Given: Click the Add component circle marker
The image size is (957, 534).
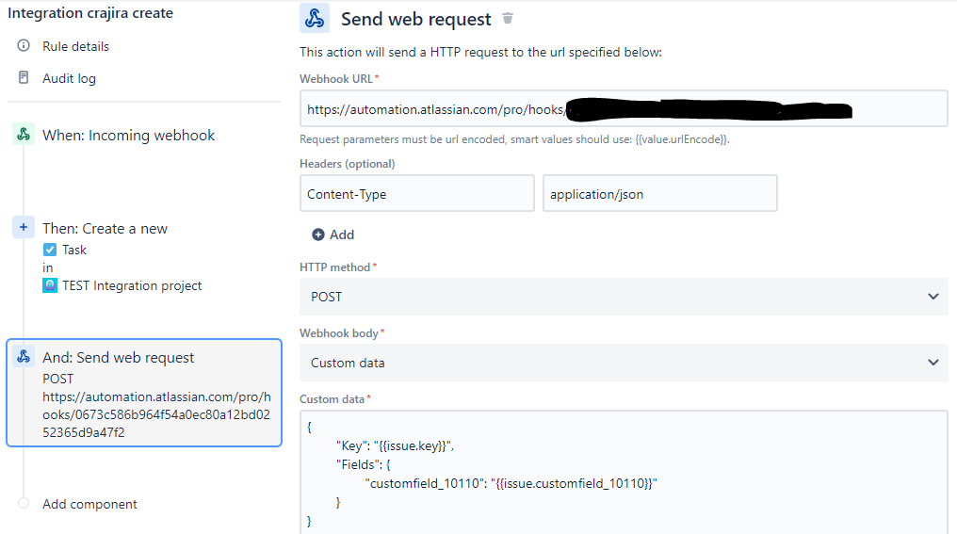Looking at the screenshot, I should tap(24, 504).
